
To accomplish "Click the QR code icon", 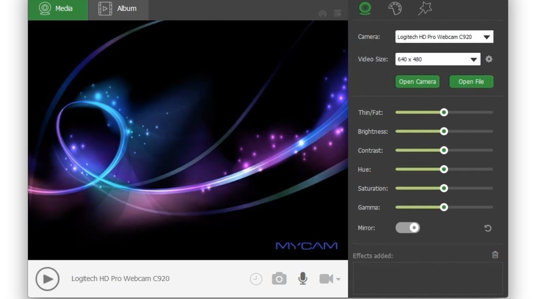I will [338, 13].
